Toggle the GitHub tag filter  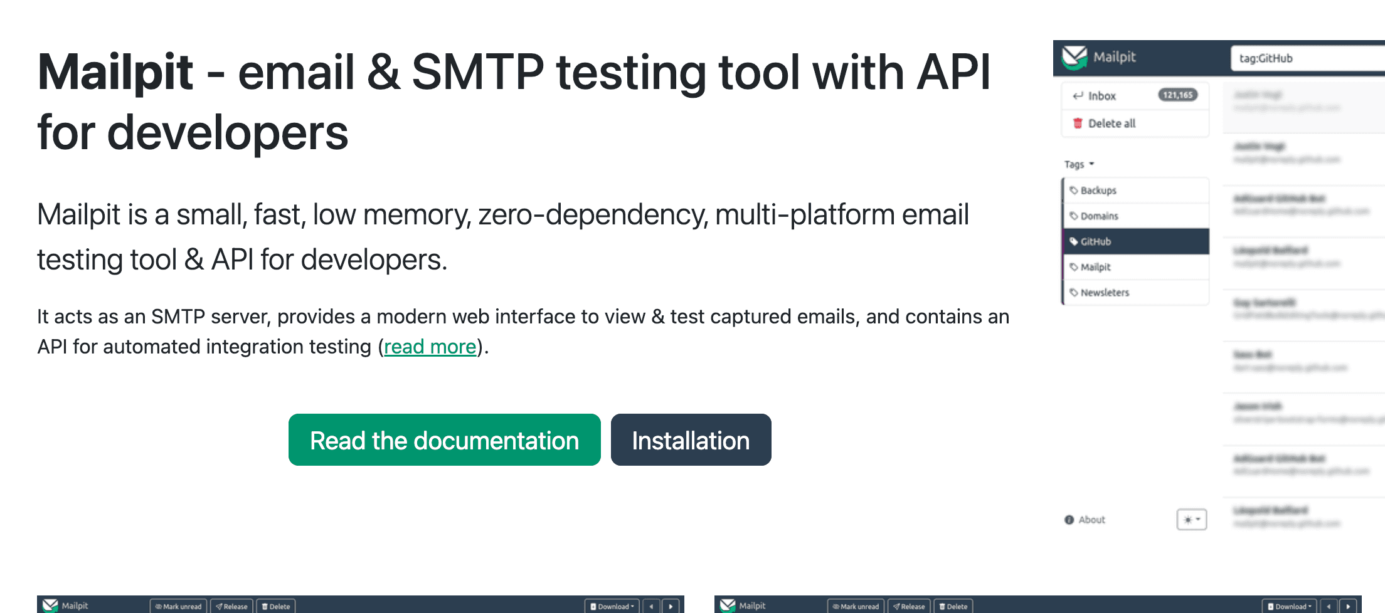point(1095,241)
